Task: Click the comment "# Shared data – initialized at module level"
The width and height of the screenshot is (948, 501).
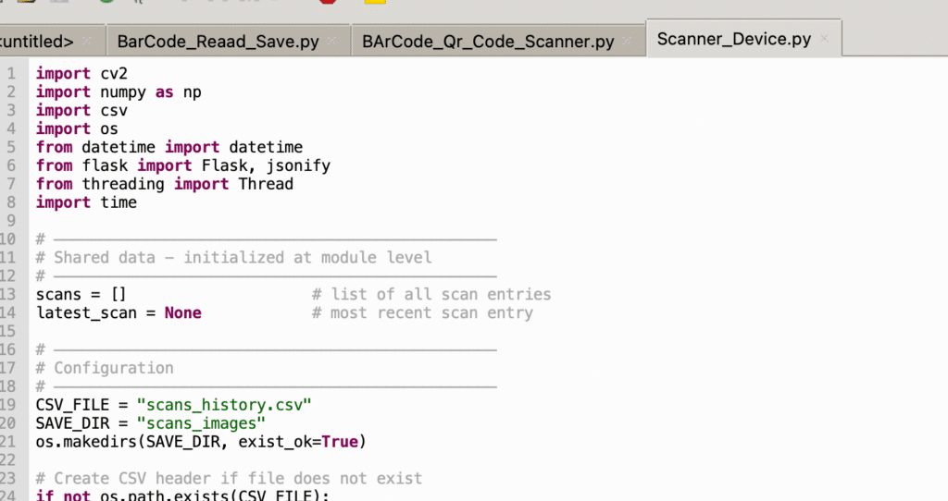Action: [234, 258]
